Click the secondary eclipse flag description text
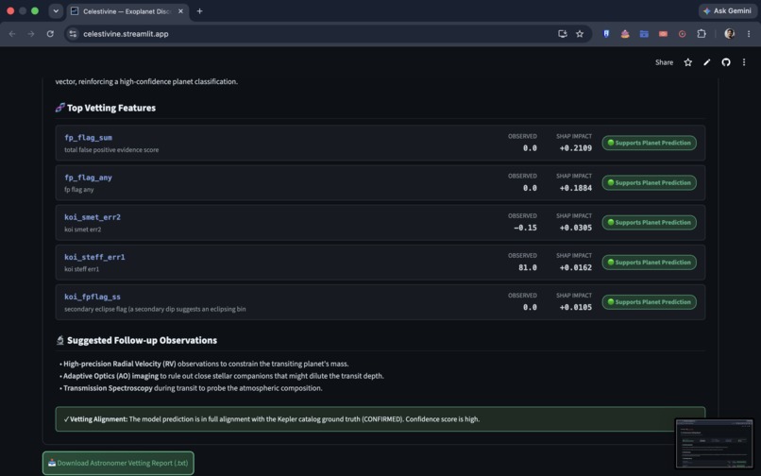 pyautogui.click(x=155, y=310)
